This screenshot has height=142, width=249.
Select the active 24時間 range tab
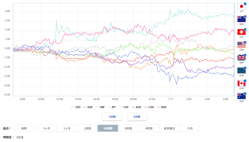coord(108,128)
